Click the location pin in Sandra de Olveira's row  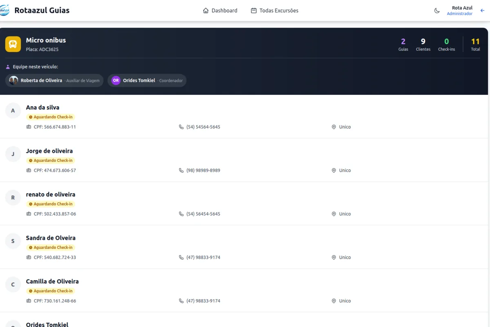coord(334,258)
